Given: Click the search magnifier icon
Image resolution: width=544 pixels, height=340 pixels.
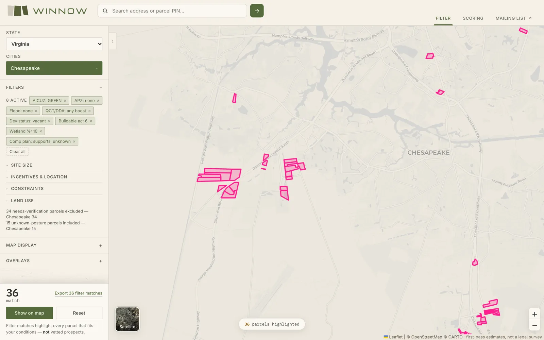Looking at the screenshot, I should 105,11.
